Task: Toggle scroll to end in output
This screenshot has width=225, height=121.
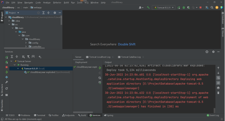Action: click(x=218, y=83)
